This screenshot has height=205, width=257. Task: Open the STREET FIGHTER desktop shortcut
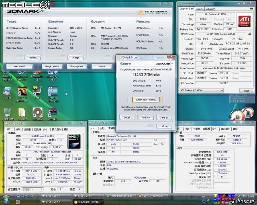tap(22, 94)
